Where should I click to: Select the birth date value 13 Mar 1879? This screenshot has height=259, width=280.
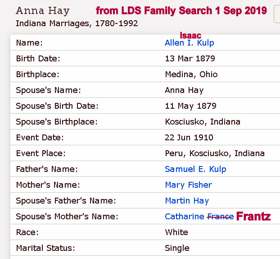click(x=190, y=59)
